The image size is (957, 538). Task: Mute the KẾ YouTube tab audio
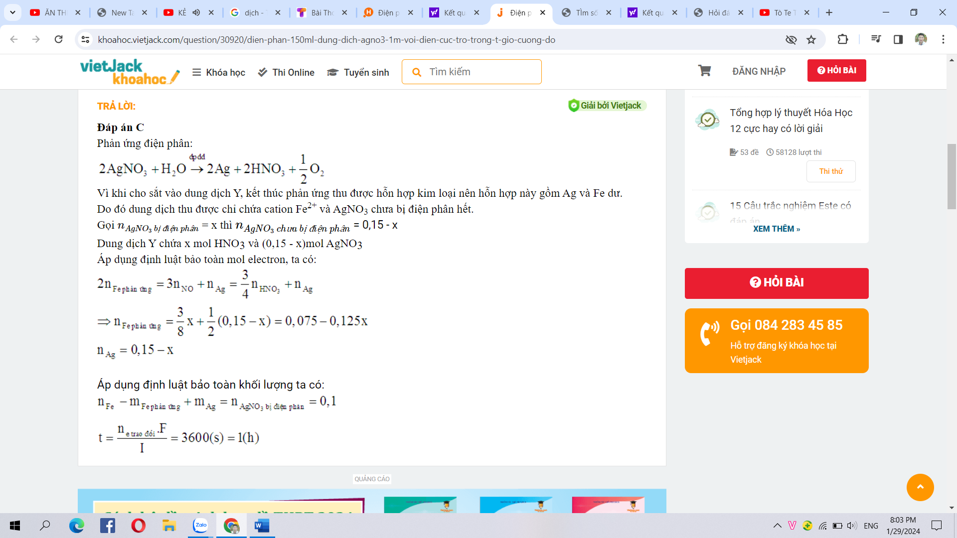click(x=196, y=12)
